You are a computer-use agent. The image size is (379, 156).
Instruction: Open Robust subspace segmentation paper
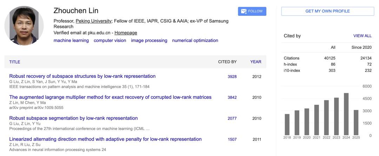pos(73,118)
